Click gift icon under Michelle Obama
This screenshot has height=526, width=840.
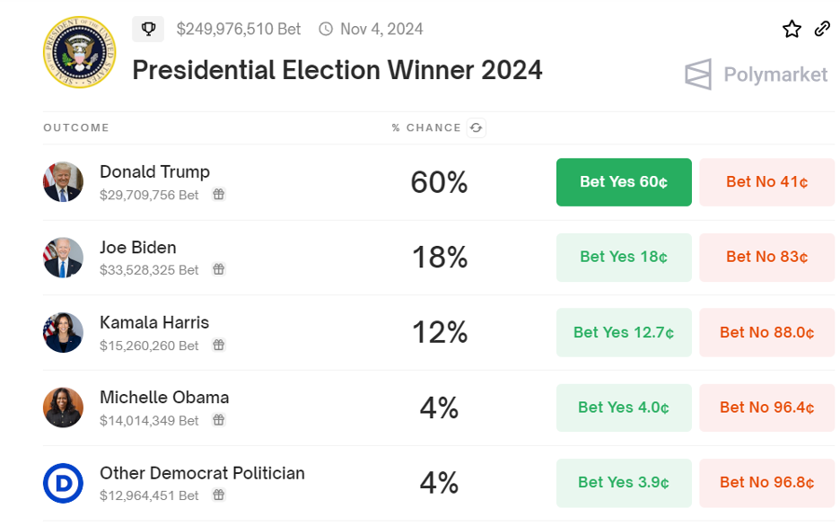pos(219,420)
